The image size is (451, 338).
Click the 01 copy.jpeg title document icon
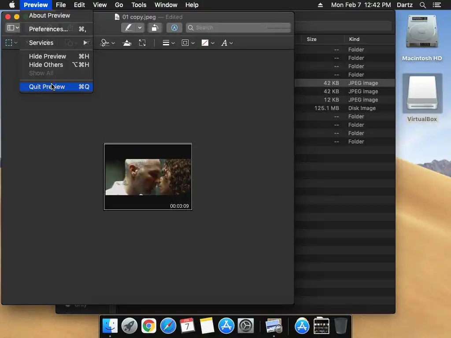click(117, 17)
